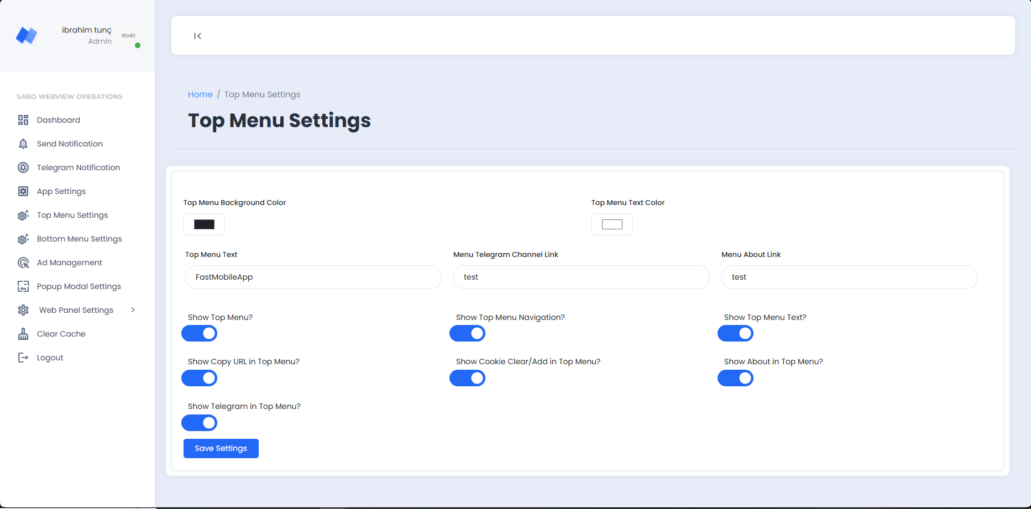This screenshot has height=509, width=1031.
Task: Expand the Web Panel Settings submenu
Action: click(76, 309)
